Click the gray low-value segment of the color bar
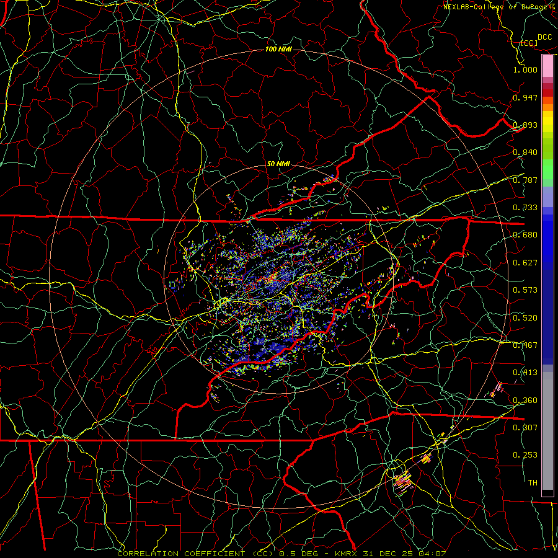The width and height of the screenshot is (558, 558). [547, 431]
